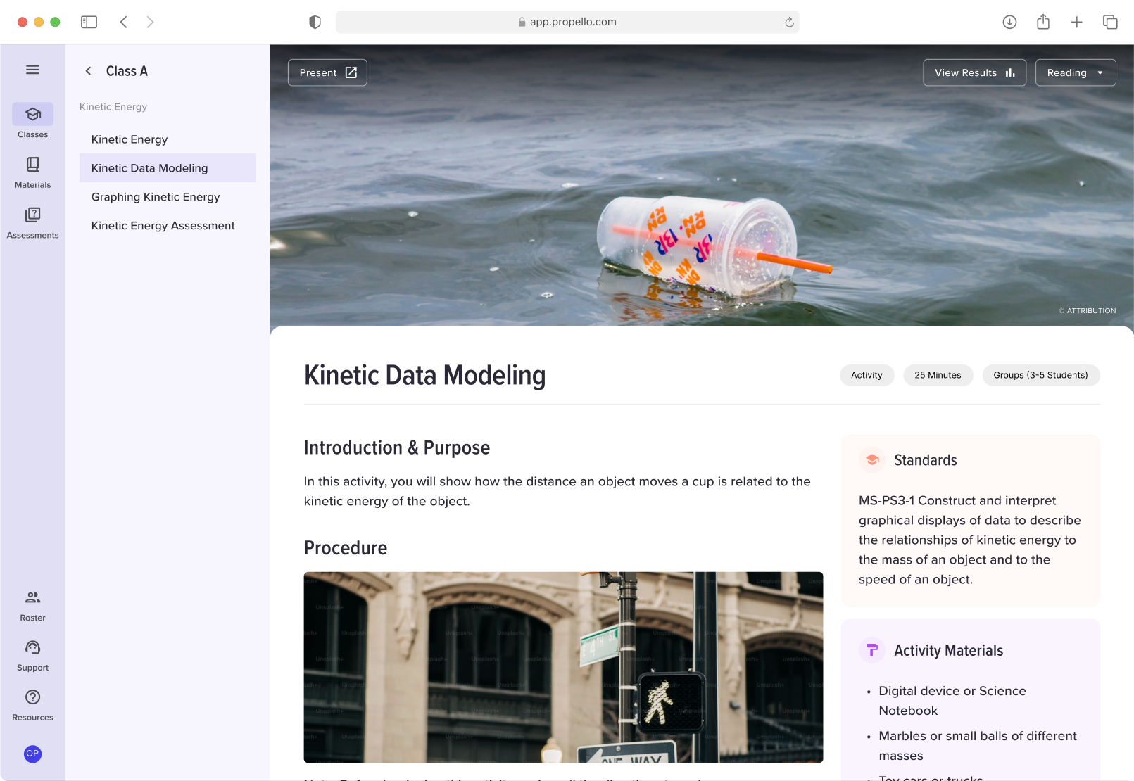Click the 25 Minutes tag
Viewport: 1134px width, 781px height.
pyautogui.click(x=938, y=375)
